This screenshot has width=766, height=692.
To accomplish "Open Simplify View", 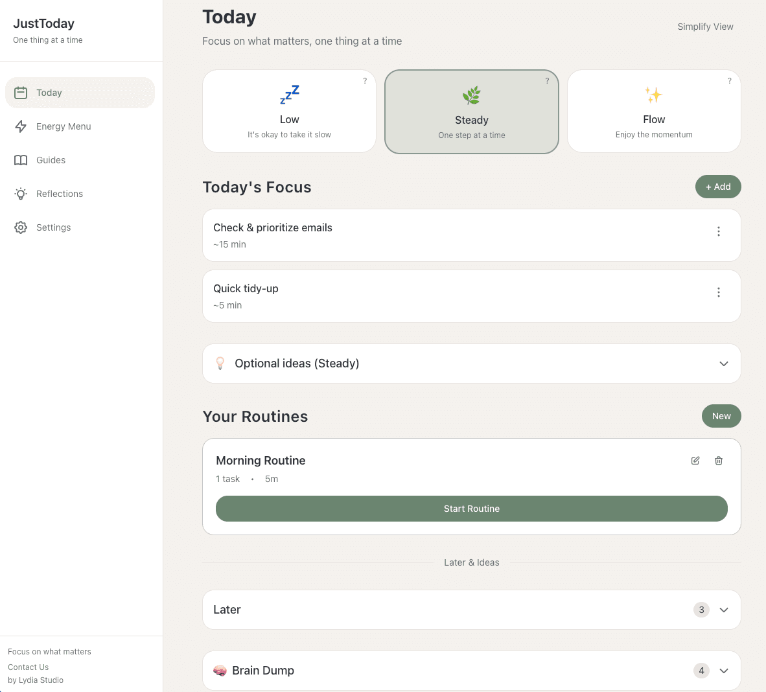I will click(705, 27).
